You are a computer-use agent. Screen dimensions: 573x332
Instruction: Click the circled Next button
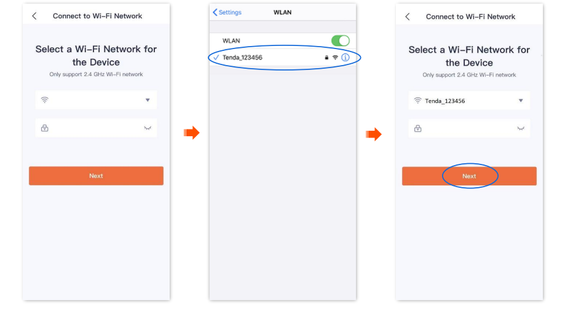(x=469, y=176)
